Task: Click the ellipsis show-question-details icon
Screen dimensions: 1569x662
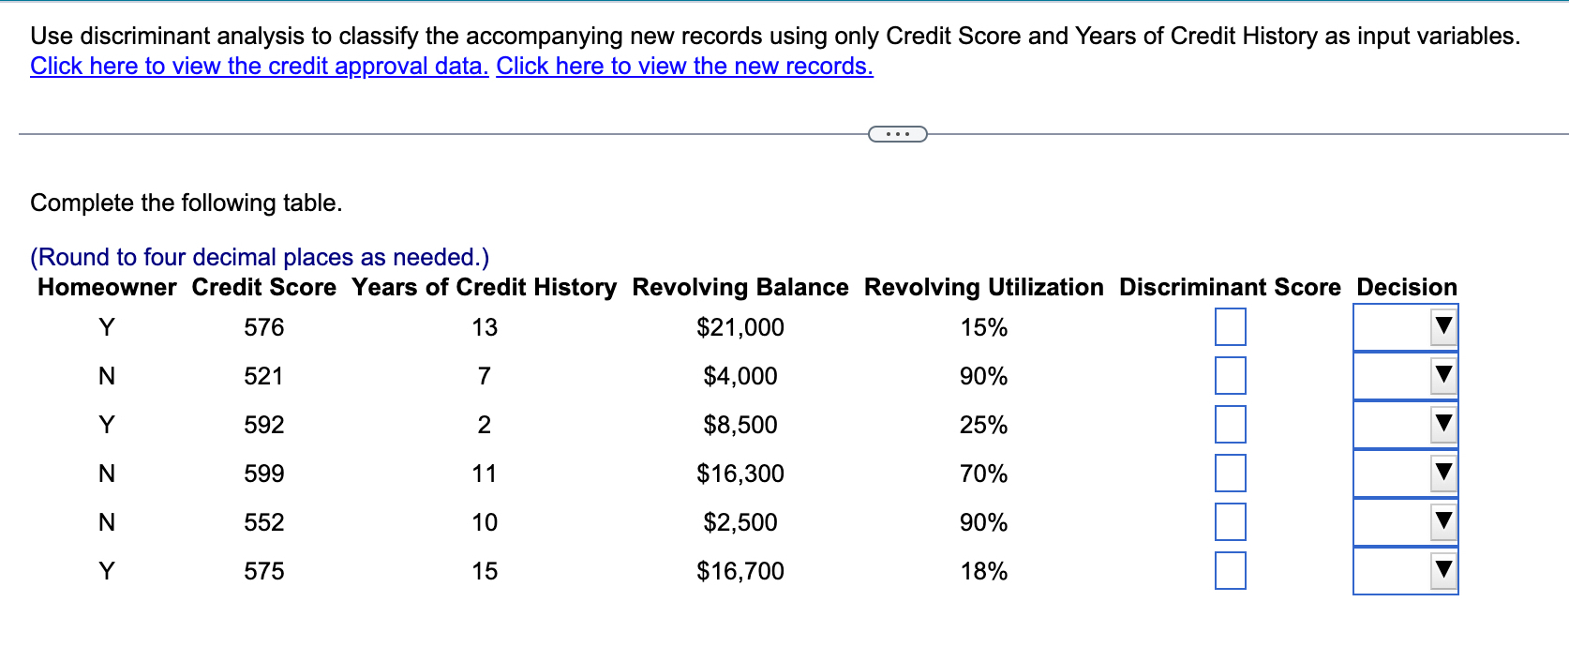Action: point(897,134)
